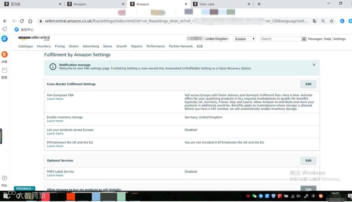Open Learn more under Enable inventory storage
The height and width of the screenshot is (202, 352).
click(55, 121)
